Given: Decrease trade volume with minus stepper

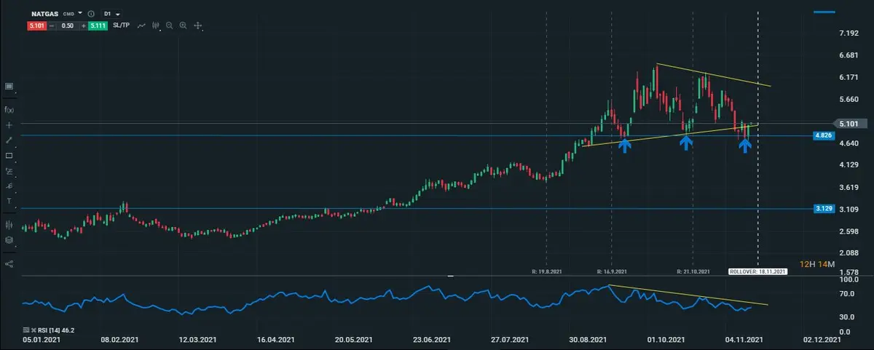Looking at the screenshot, I should (x=53, y=25).
